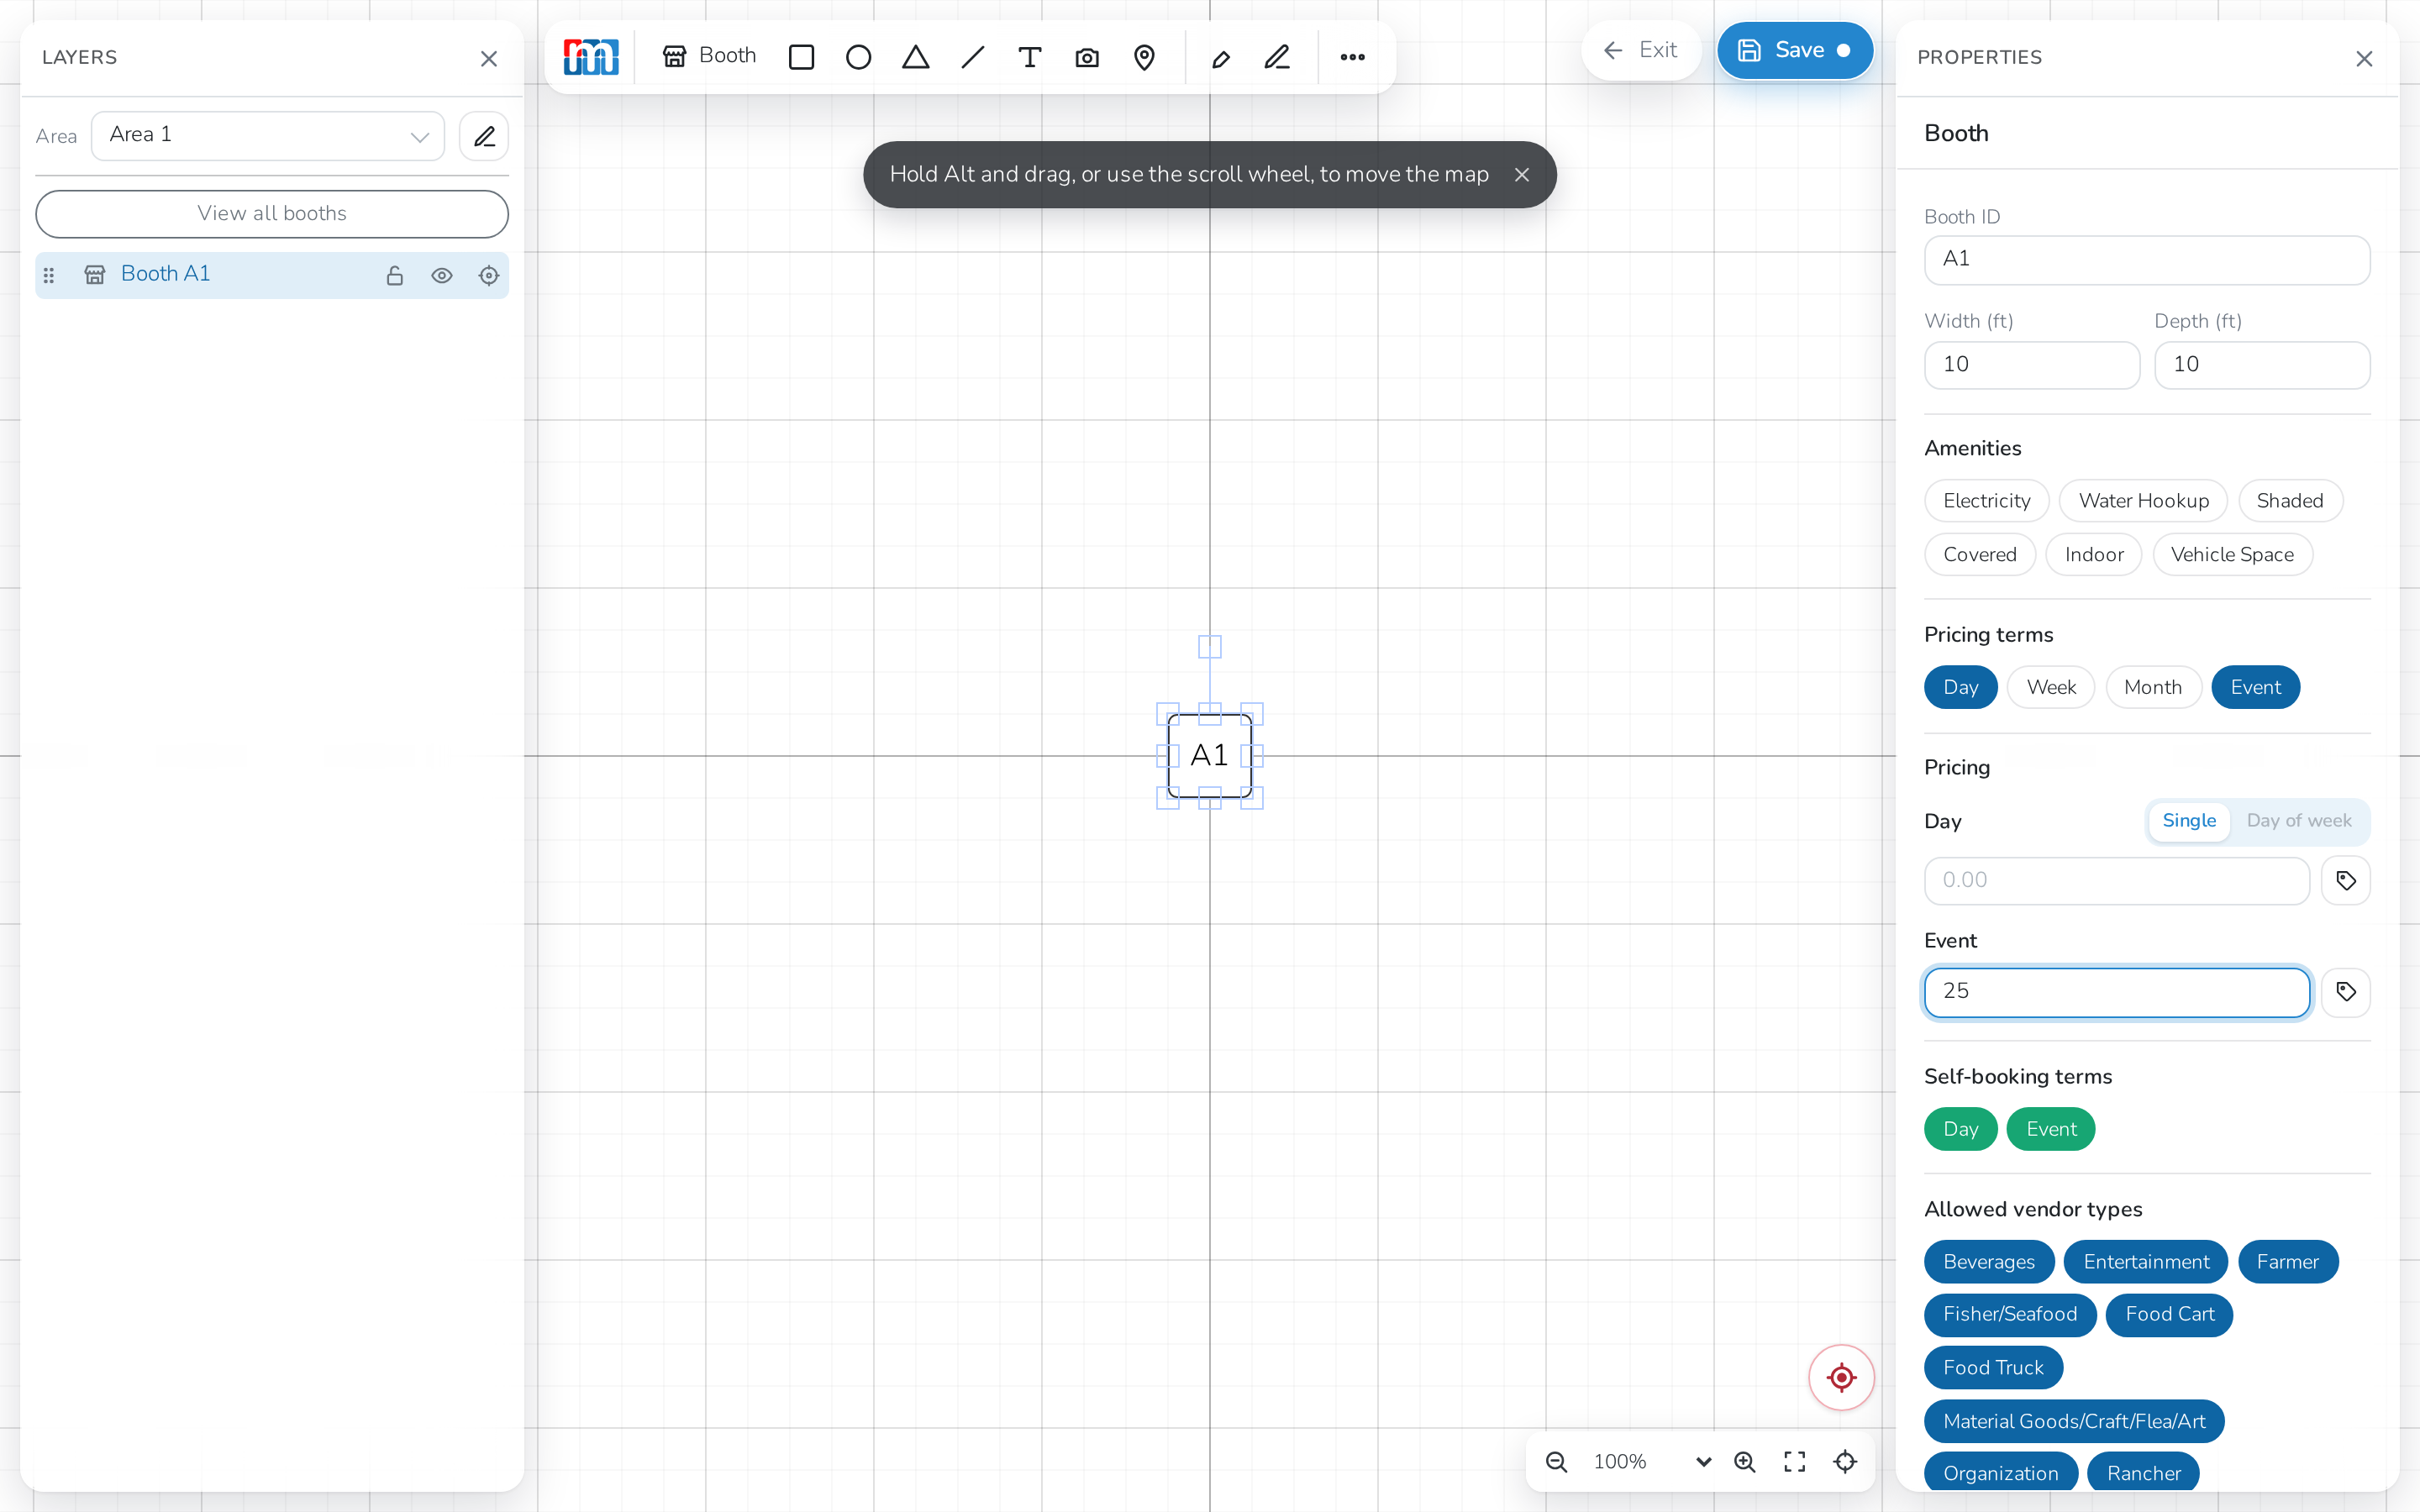
Task: Open discount tag for Day price
Action: coord(2345,880)
